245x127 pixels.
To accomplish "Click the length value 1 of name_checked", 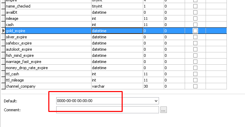I will click(x=145, y=6).
